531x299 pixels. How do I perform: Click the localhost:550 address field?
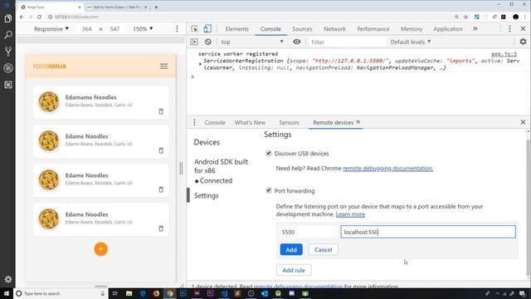coord(428,232)
